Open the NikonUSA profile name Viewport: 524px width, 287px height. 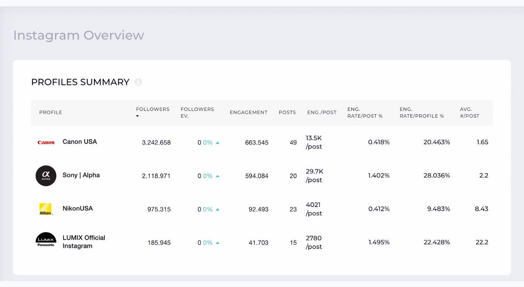(78, 208)
